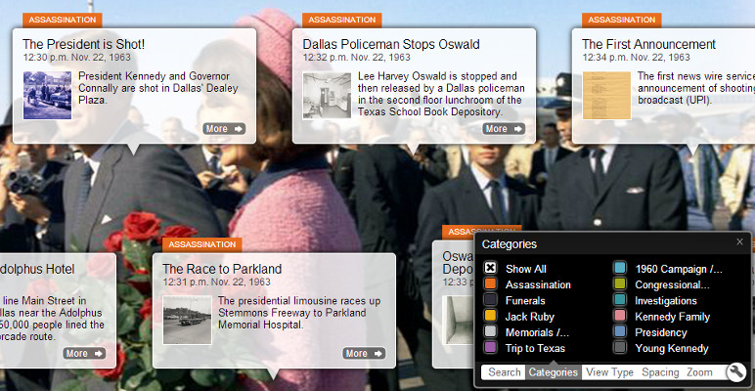Toggle the Presidency category checkbox
Image resolution: width=755 pixels, height=391 pixels.
pyautogui.click(x=620, y=331)
